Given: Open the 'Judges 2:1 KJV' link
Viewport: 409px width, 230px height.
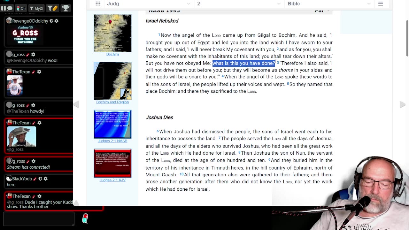Looking at the screenshot, I should click(x=112, y=180).
